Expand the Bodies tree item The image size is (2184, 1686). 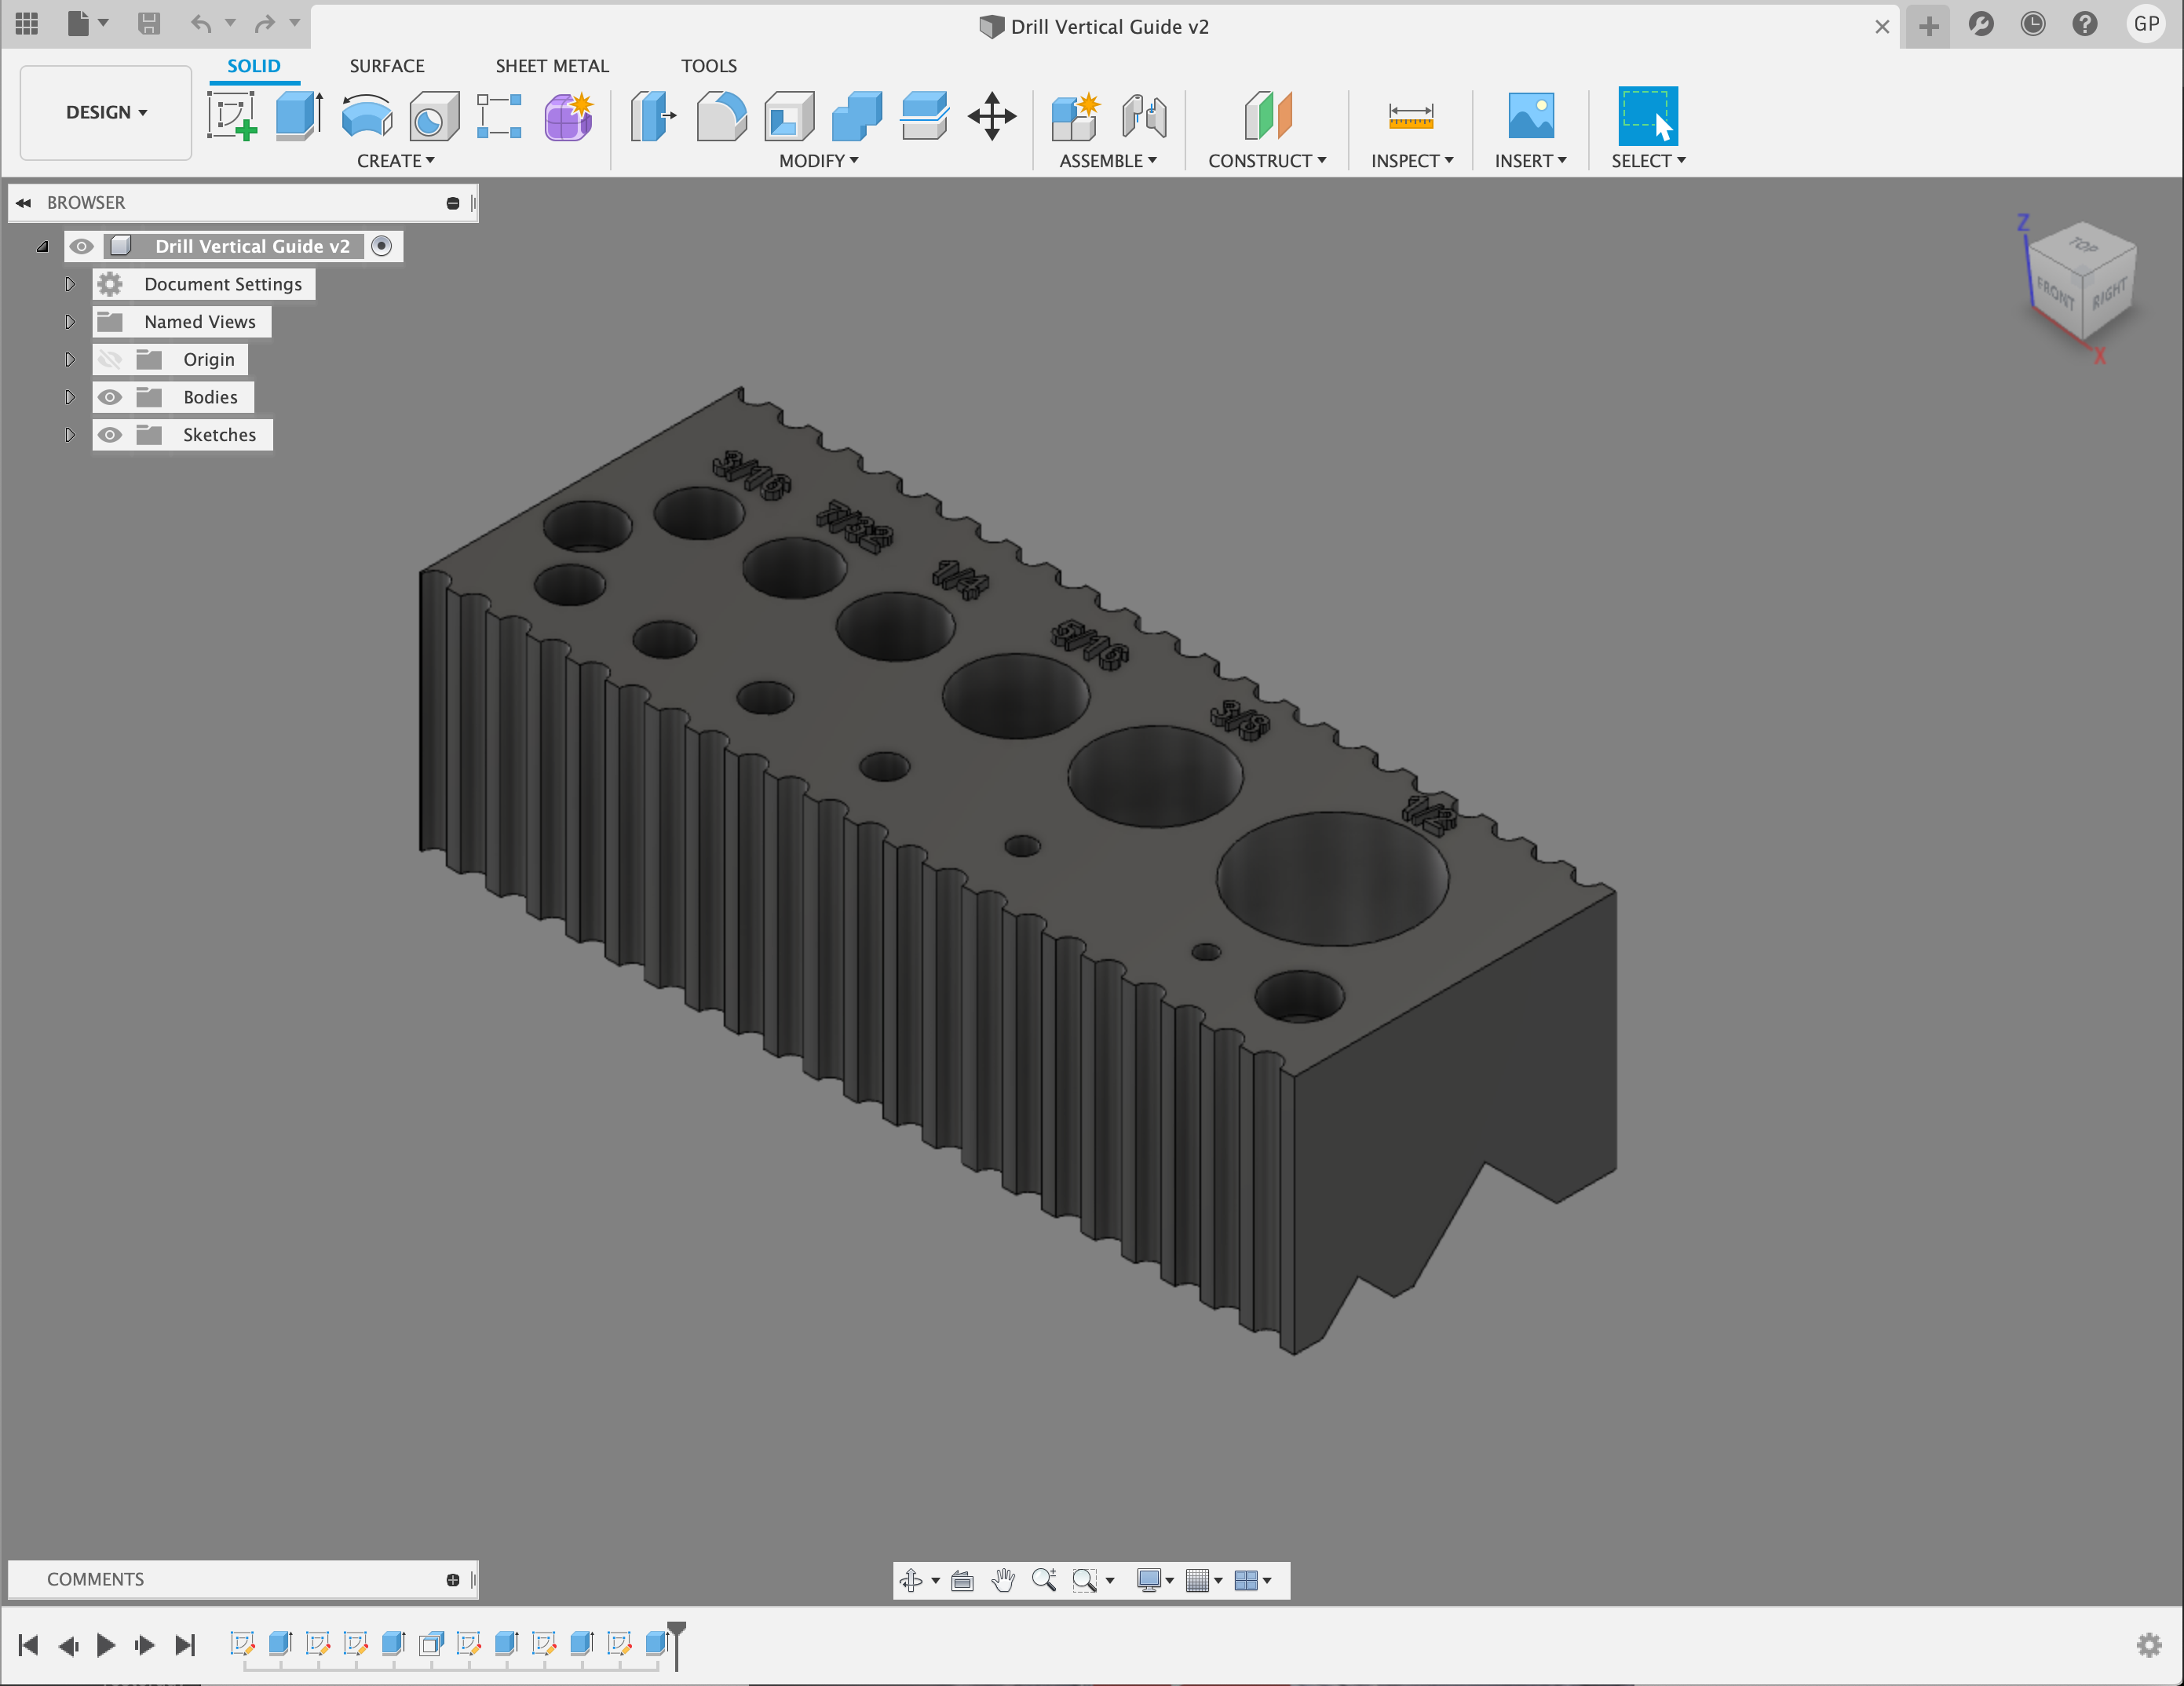69,396
